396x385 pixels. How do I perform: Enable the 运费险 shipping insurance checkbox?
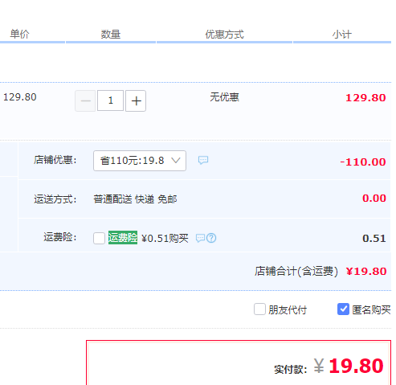[x=99, y=238]
